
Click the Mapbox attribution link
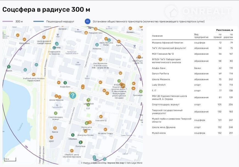[x=86, y=163]
